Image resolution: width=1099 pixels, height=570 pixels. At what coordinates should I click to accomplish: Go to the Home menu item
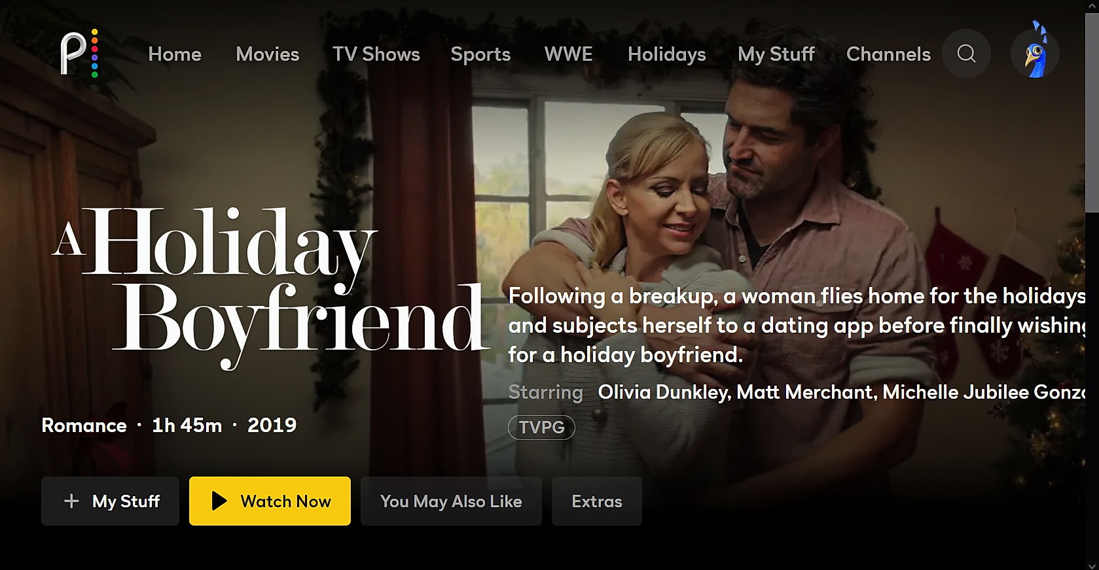pyautogui.click(x=175, y=54)
